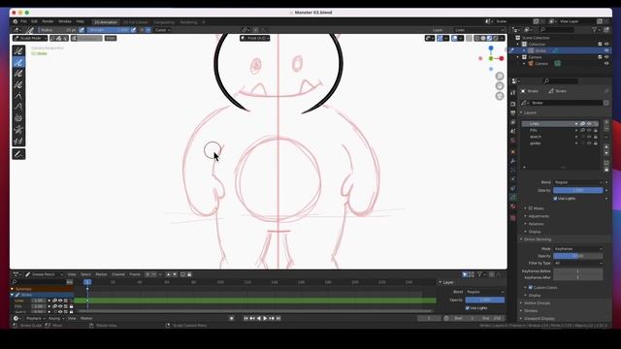Select the Twist sculpt tool
621x349 pixels.
(18, 118)
